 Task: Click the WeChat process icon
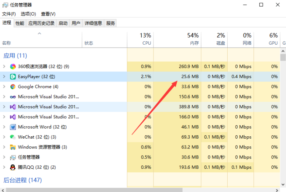coord(13,137)
